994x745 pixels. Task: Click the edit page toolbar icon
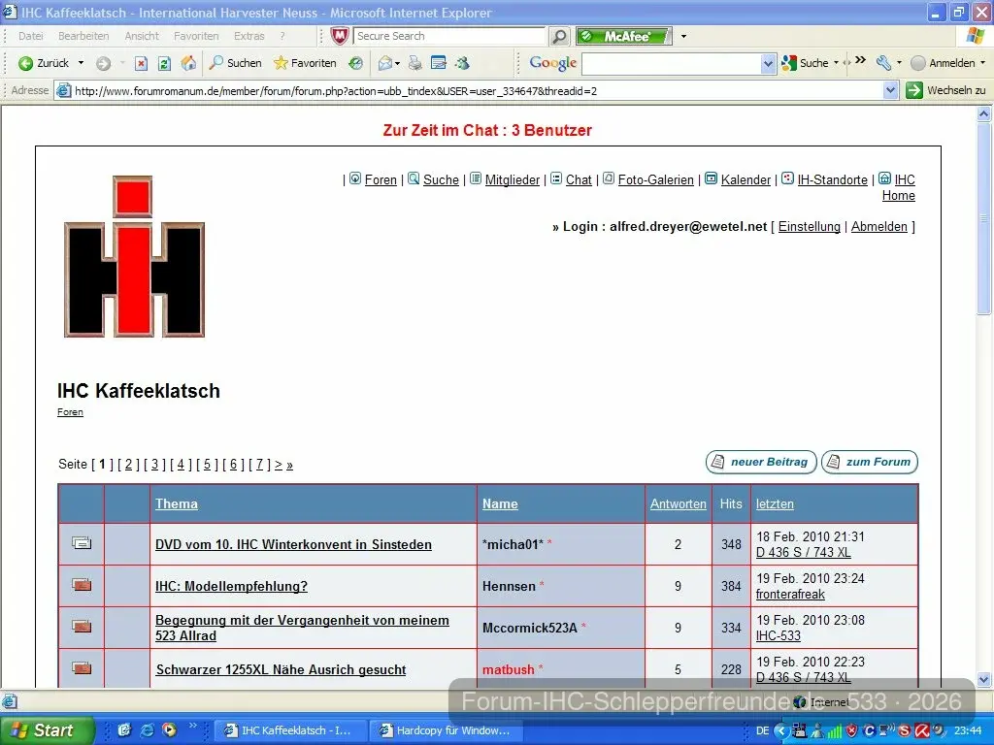439,63
